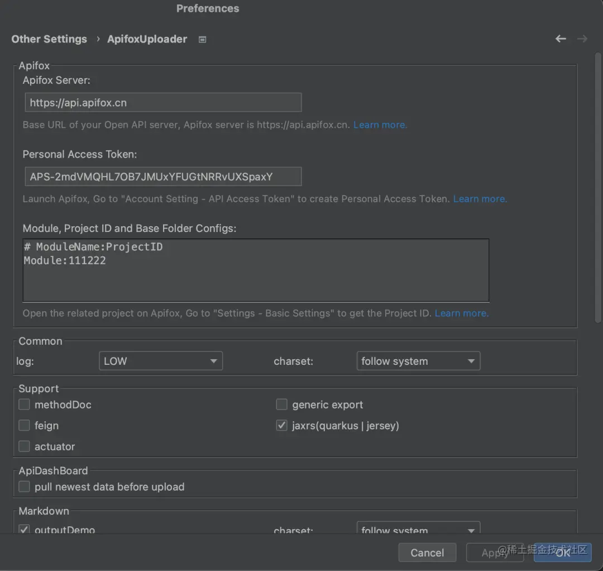Click the Markdown group title
Image resolution: width=603 pixels, height=571 pixels.
pos(44,511)
